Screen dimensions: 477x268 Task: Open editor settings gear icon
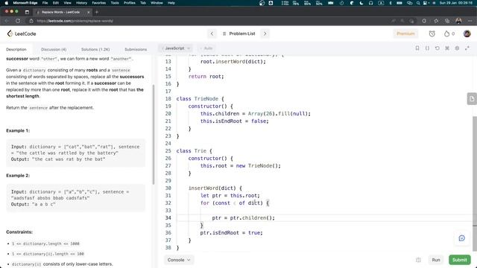[x=457, y=48]
